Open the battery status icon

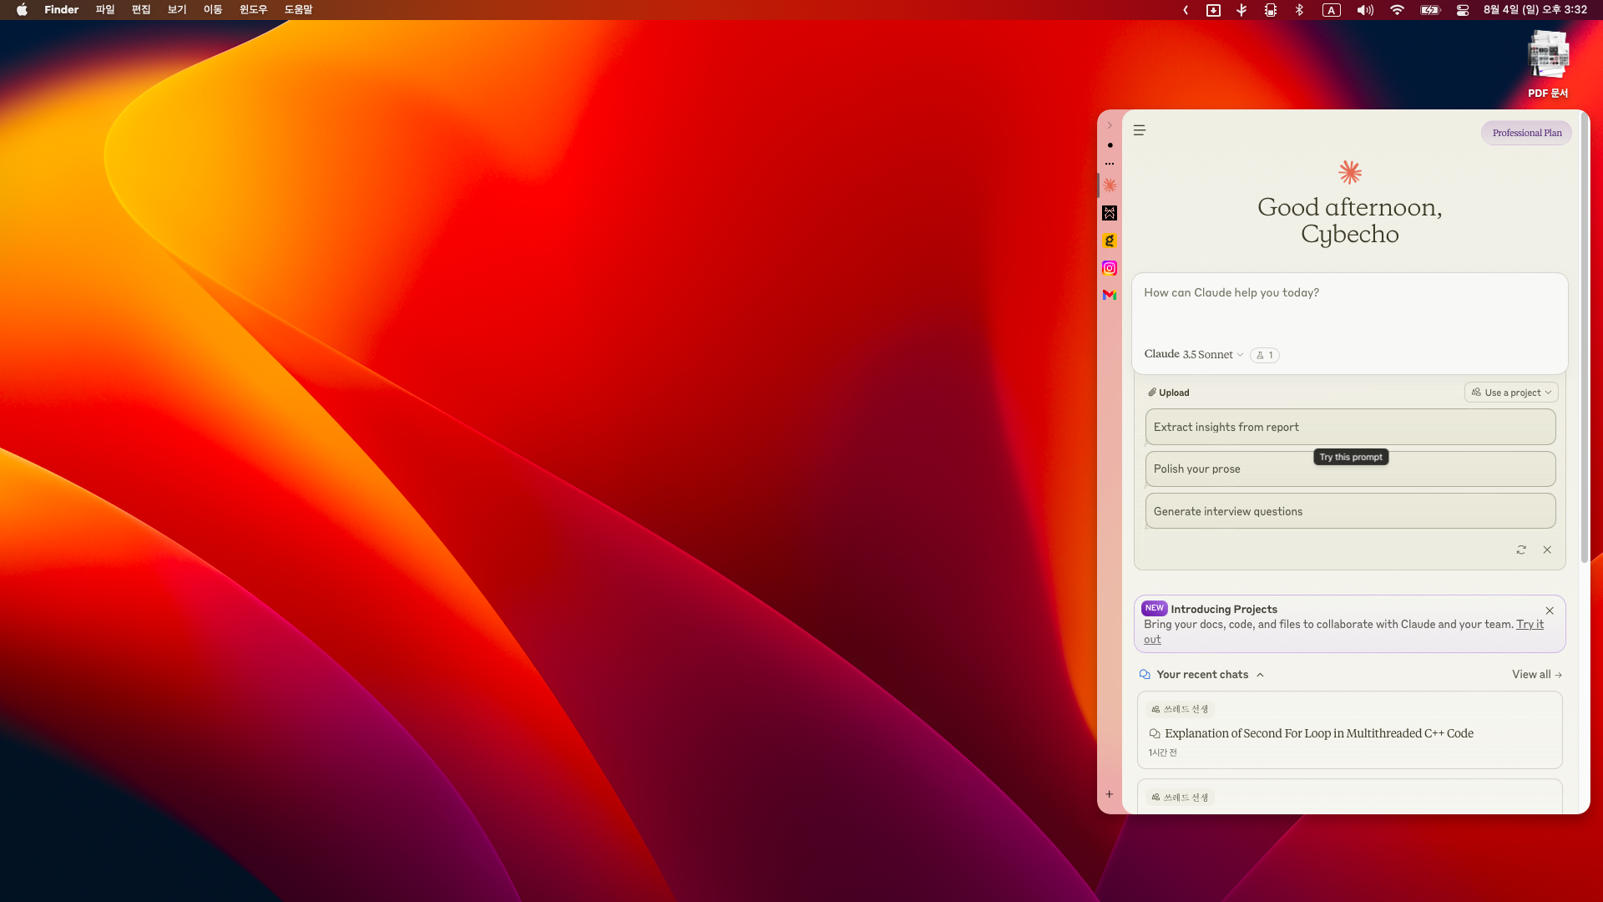click(1430, 10)
